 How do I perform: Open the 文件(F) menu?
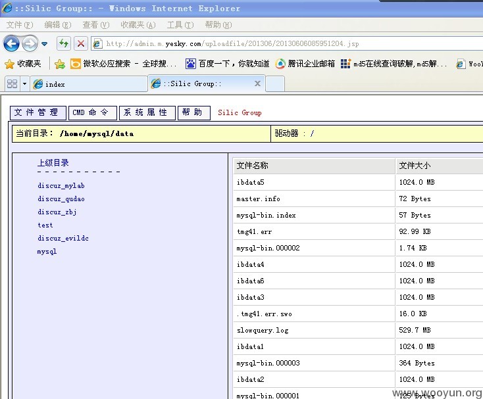coord(19,24)
